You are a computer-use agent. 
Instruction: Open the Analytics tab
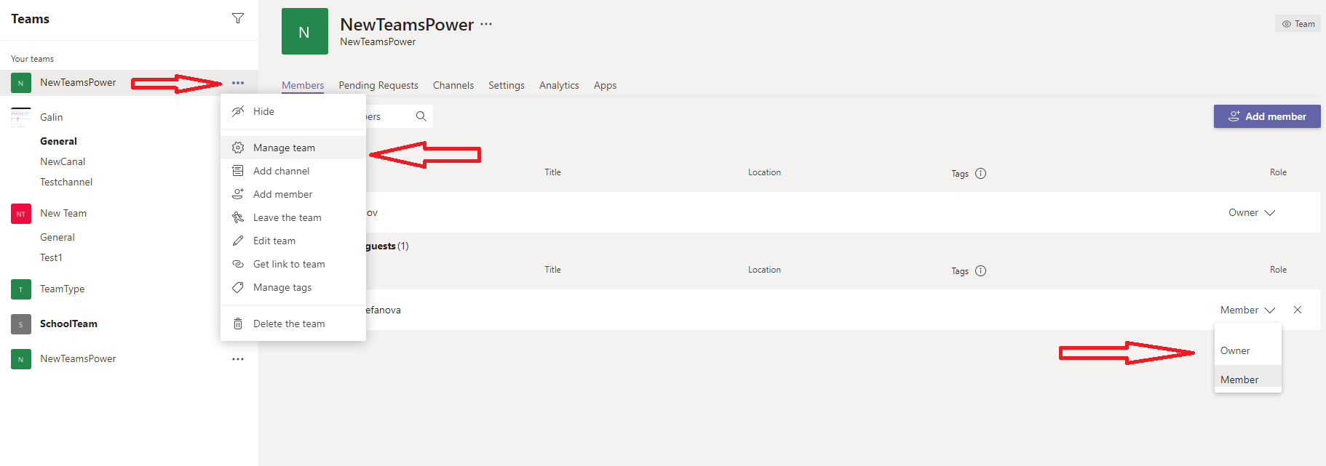(559, 85)
